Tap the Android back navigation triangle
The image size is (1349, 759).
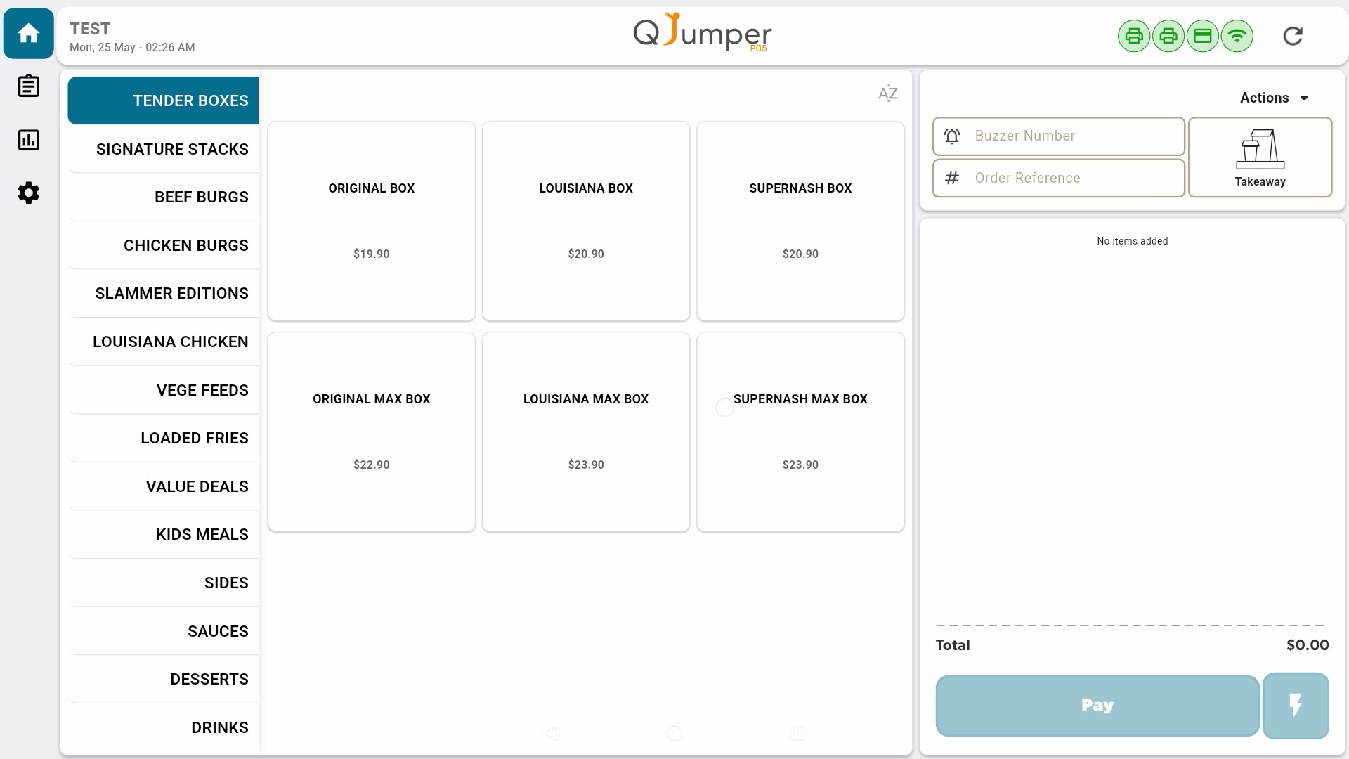click(x=552, y=733)
